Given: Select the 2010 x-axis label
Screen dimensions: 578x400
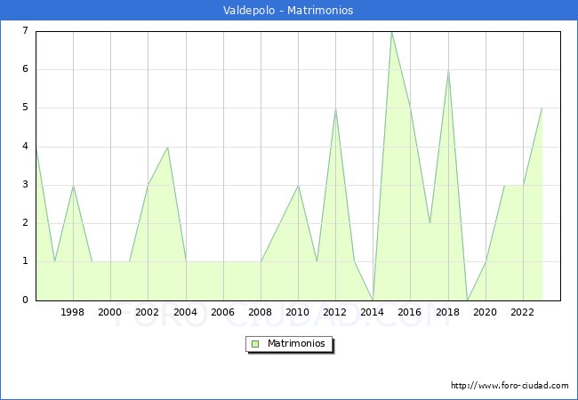Looking at the screenshot, I should pos(298,312).
